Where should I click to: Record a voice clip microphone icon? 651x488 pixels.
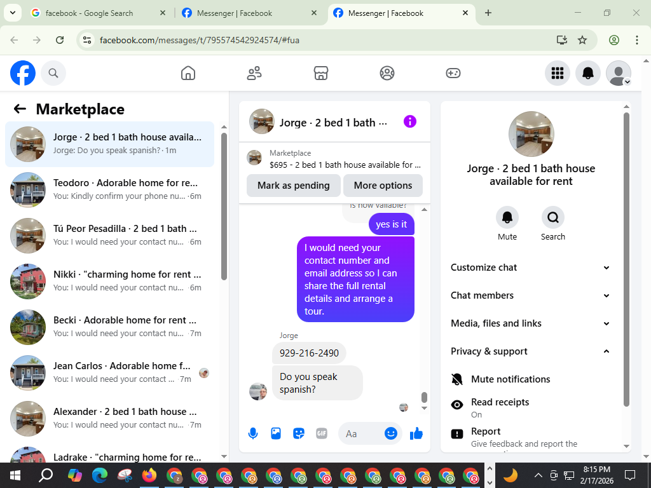[253, 433]
